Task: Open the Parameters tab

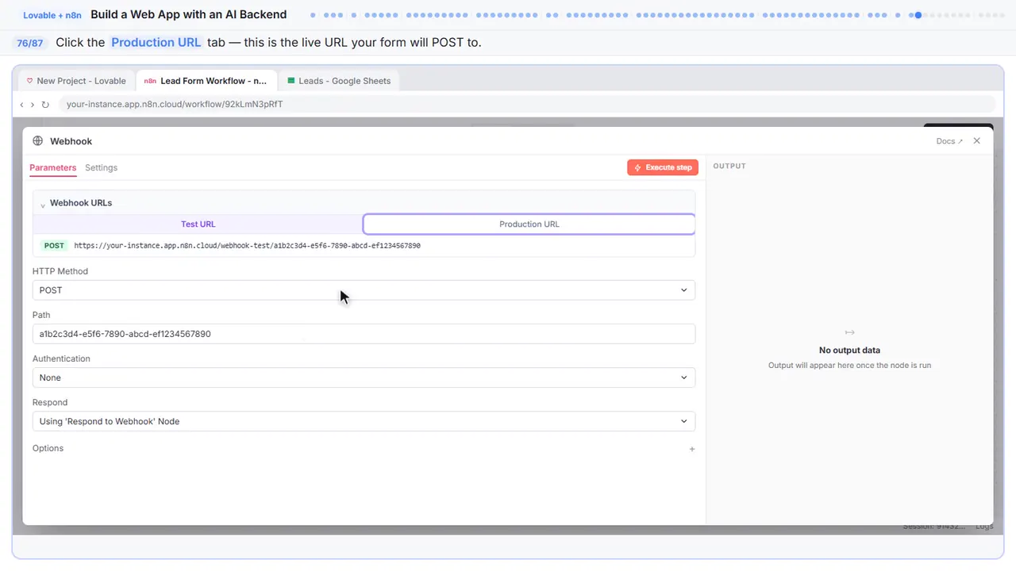Action: click(53, 168)
